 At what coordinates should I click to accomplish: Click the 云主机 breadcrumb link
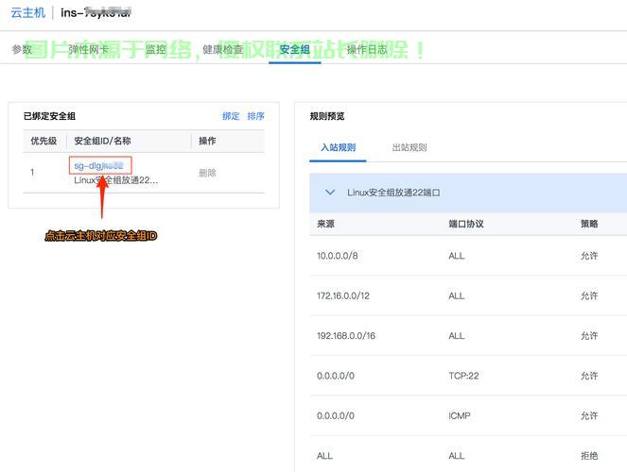tap(27, 13)
